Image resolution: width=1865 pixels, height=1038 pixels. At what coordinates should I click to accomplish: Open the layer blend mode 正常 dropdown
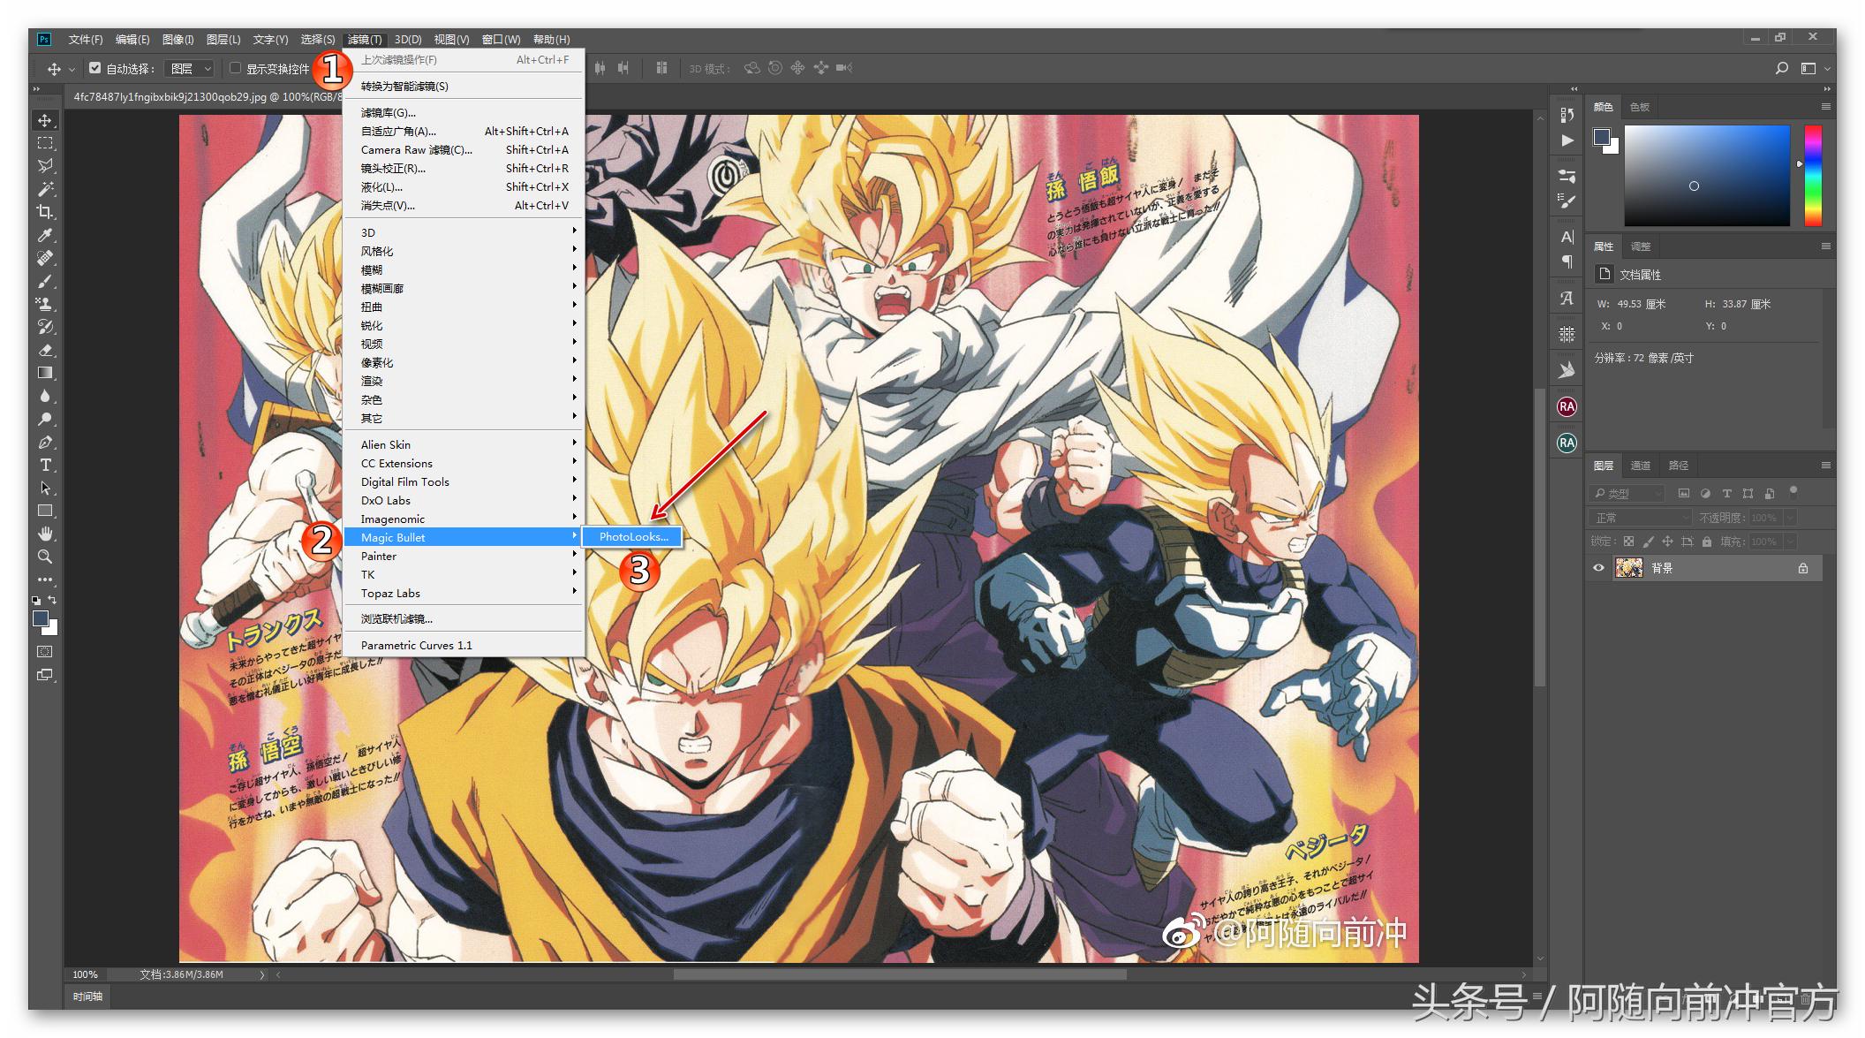(1640, 518)
